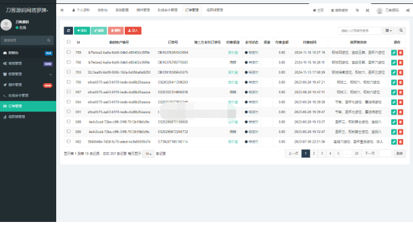Viewport: 413px width, 227px height.
Task: Open 常规管理 in the left sidebar
Action: pos(28,63)
